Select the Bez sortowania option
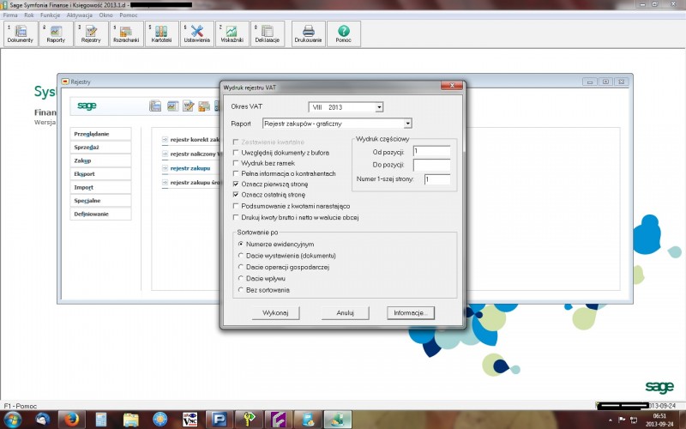 coord(241,290)
